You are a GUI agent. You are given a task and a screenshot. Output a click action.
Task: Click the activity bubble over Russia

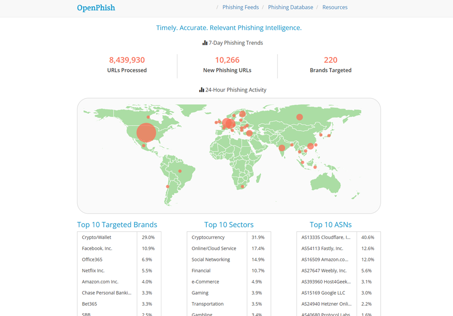300,117
